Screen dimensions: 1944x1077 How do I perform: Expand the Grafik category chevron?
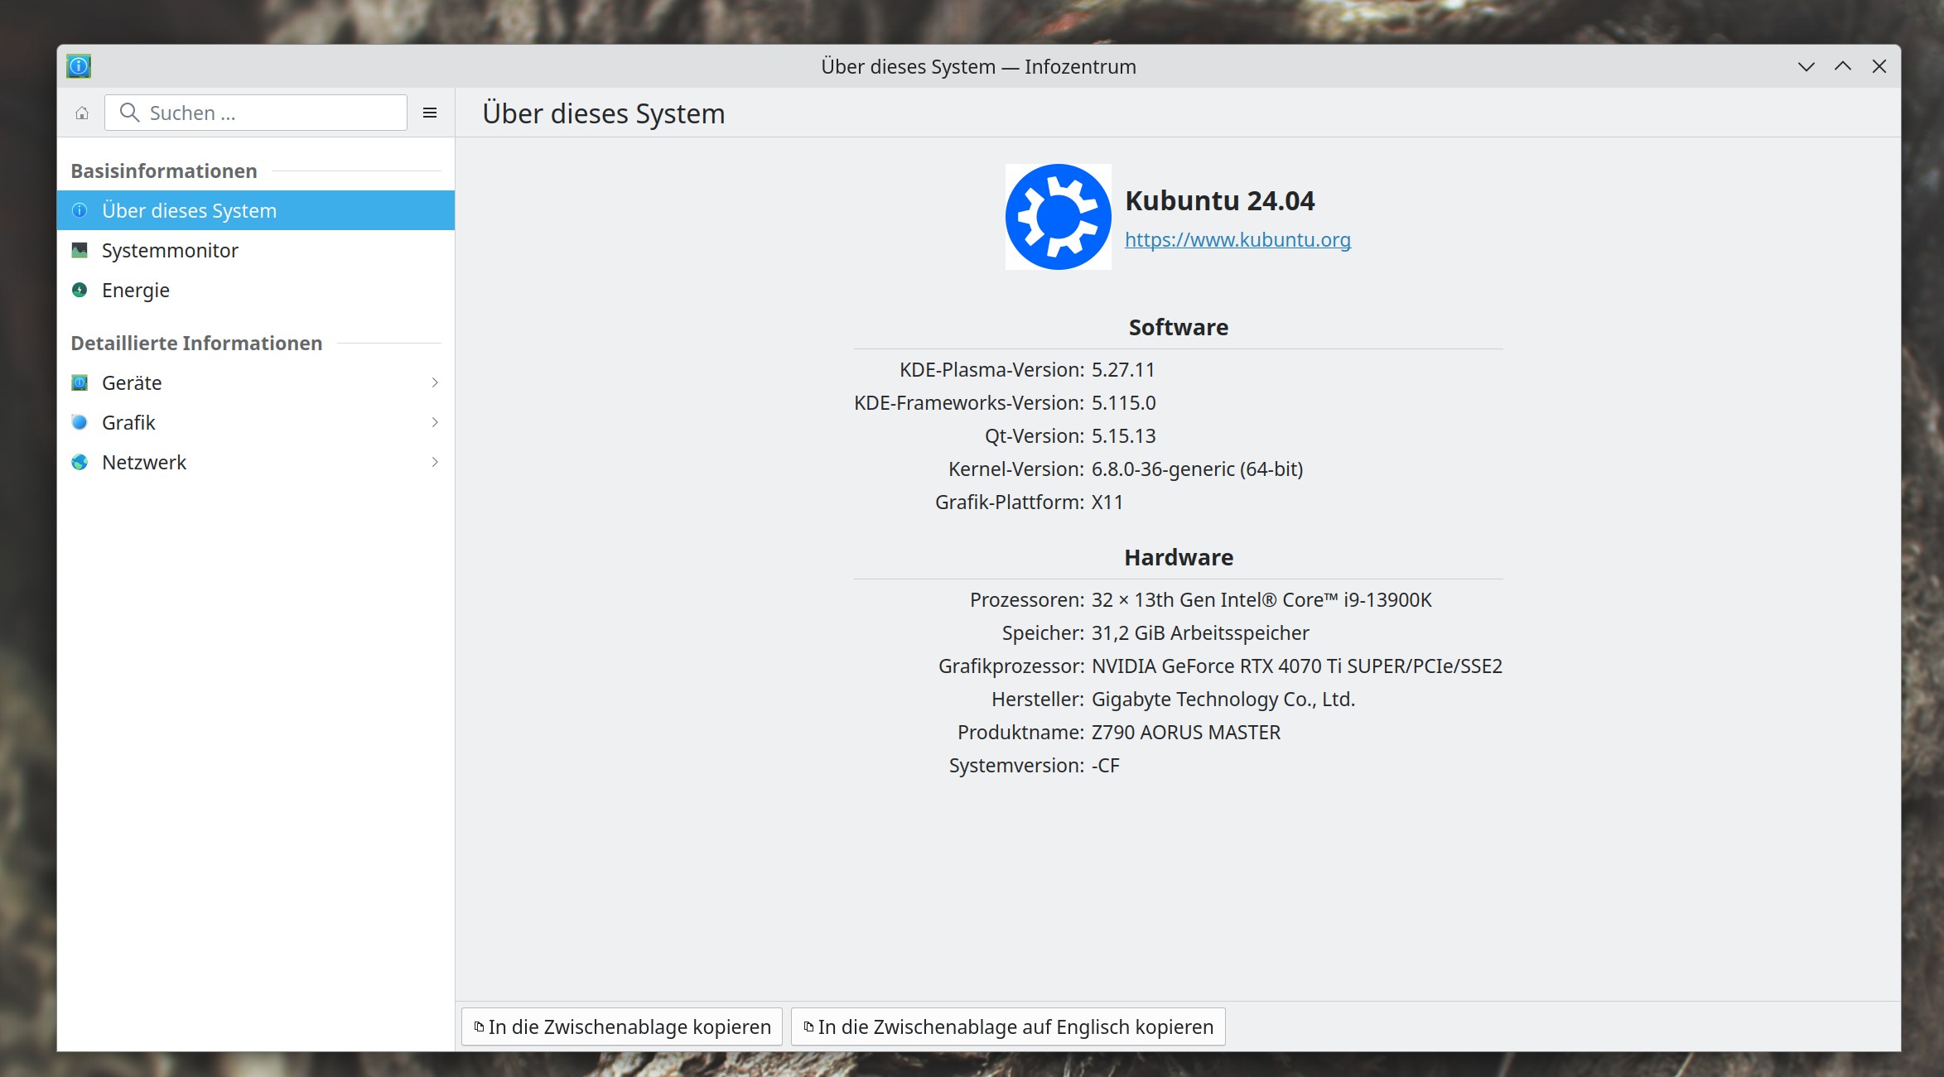click(x=435, y=423)
